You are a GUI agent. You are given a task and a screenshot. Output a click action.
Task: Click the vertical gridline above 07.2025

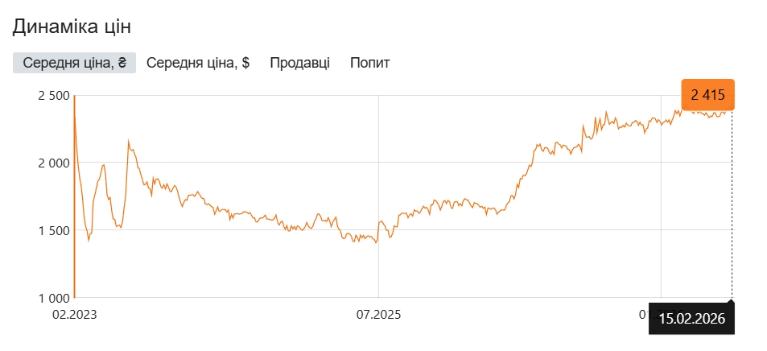pos(378,161)
